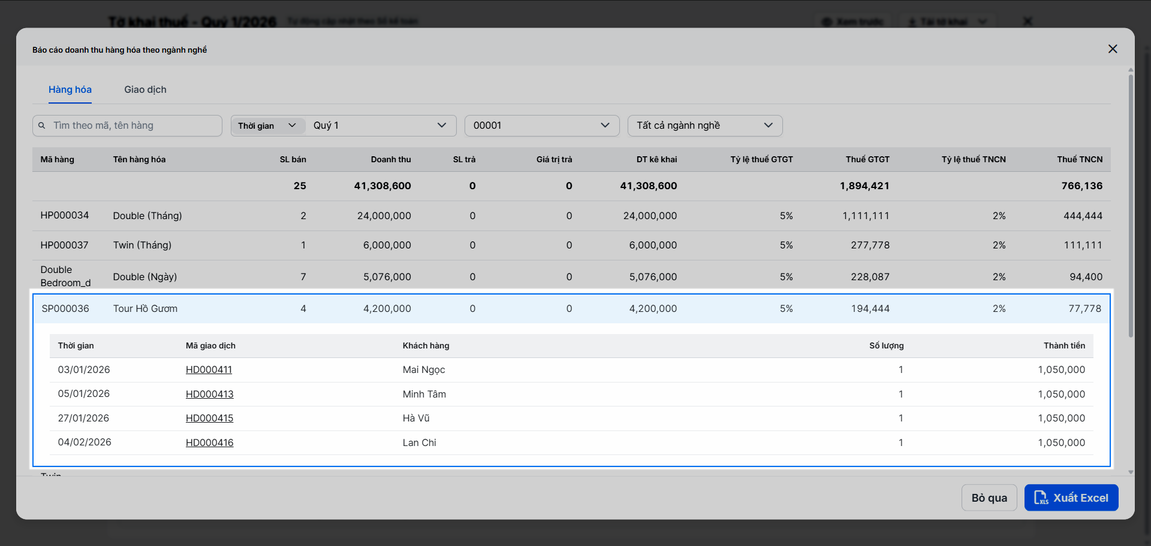This screenshot has height=546, width=1151.
Task: Click the Thành tiền sub-table header
Action: click(1064, 345)
